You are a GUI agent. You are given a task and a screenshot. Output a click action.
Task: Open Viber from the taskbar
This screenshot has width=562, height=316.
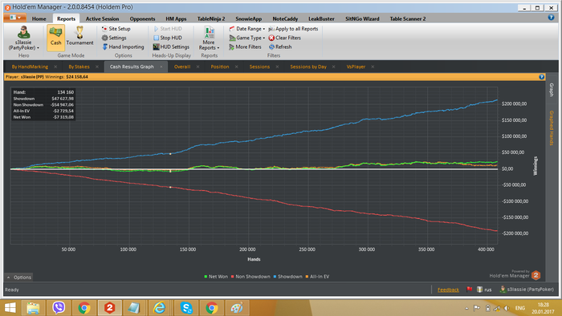pyautogui.click(x=59, y=308)
